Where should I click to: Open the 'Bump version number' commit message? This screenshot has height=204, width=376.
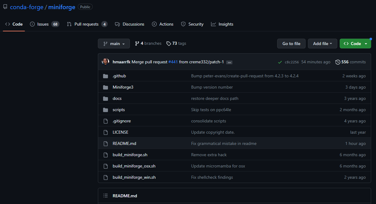coord(212,87)
